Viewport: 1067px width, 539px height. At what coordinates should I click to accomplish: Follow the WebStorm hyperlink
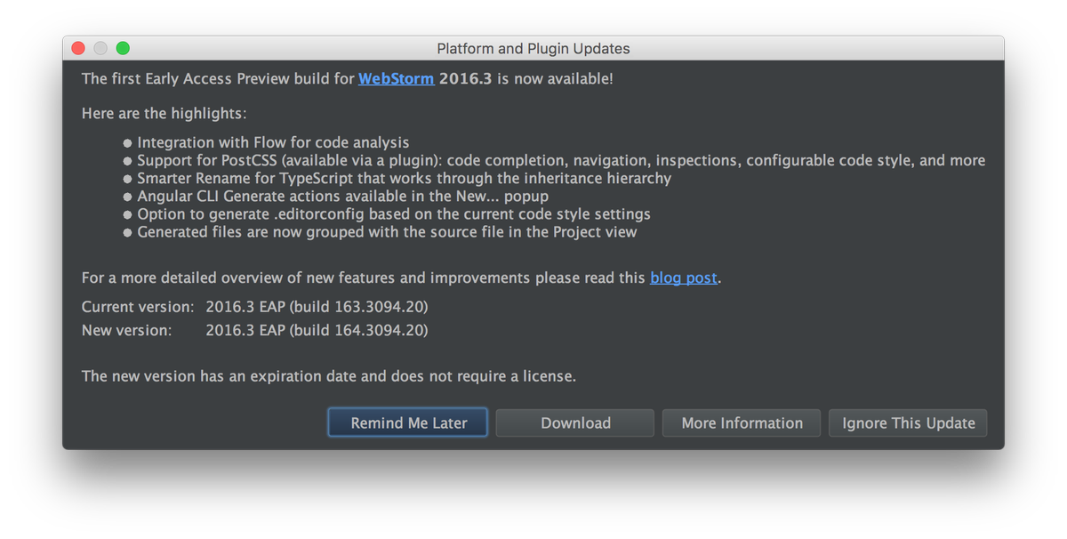coord(396,78)
